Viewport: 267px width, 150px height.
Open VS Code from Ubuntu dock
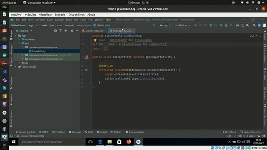(5, 72)
